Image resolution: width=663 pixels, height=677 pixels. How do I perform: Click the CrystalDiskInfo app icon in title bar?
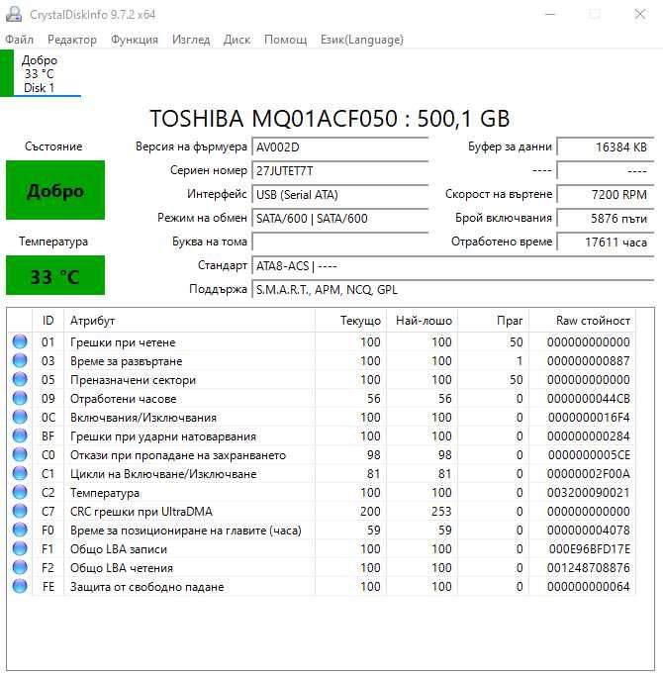click(x=14, y=14)
